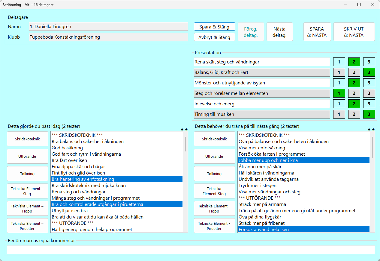Image resolution: width=380 pixels, height=261 pixels.
Task: Open Tolkning category in best-today list
Action: [x=28, y=174]
